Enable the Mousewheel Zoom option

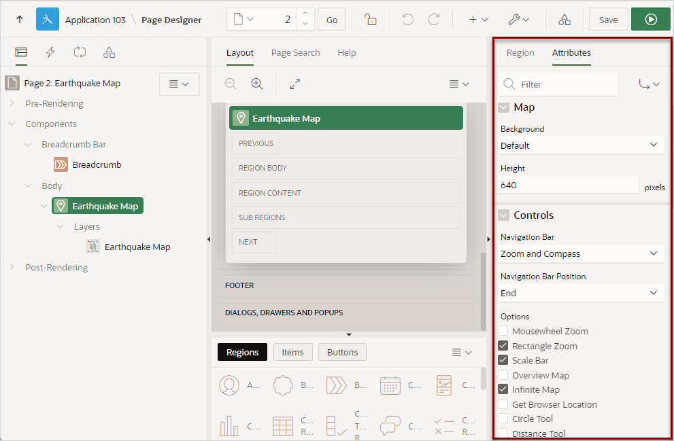pos(503,331)
